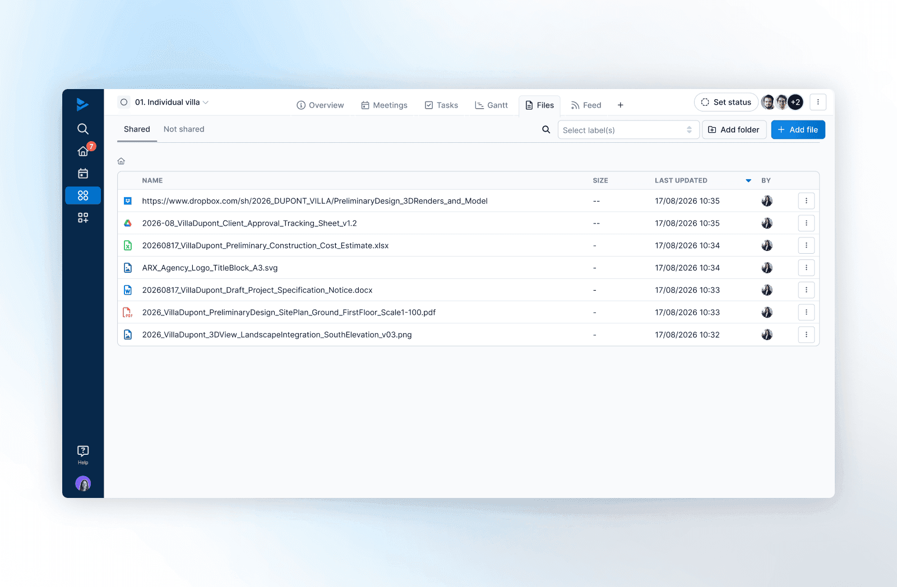Viewport: 897px width, 587px height.
Task: Switch to the Feed tab
Action: click(x=586, y=105)
